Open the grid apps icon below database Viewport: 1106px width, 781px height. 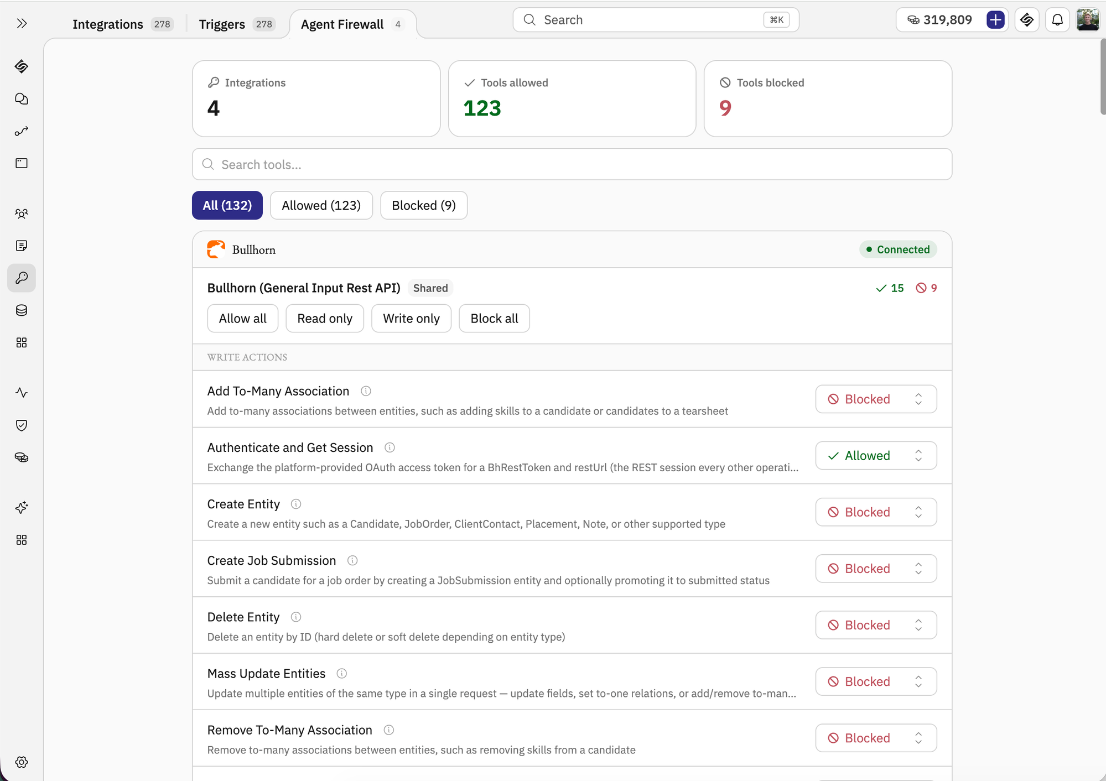[22, 342]
